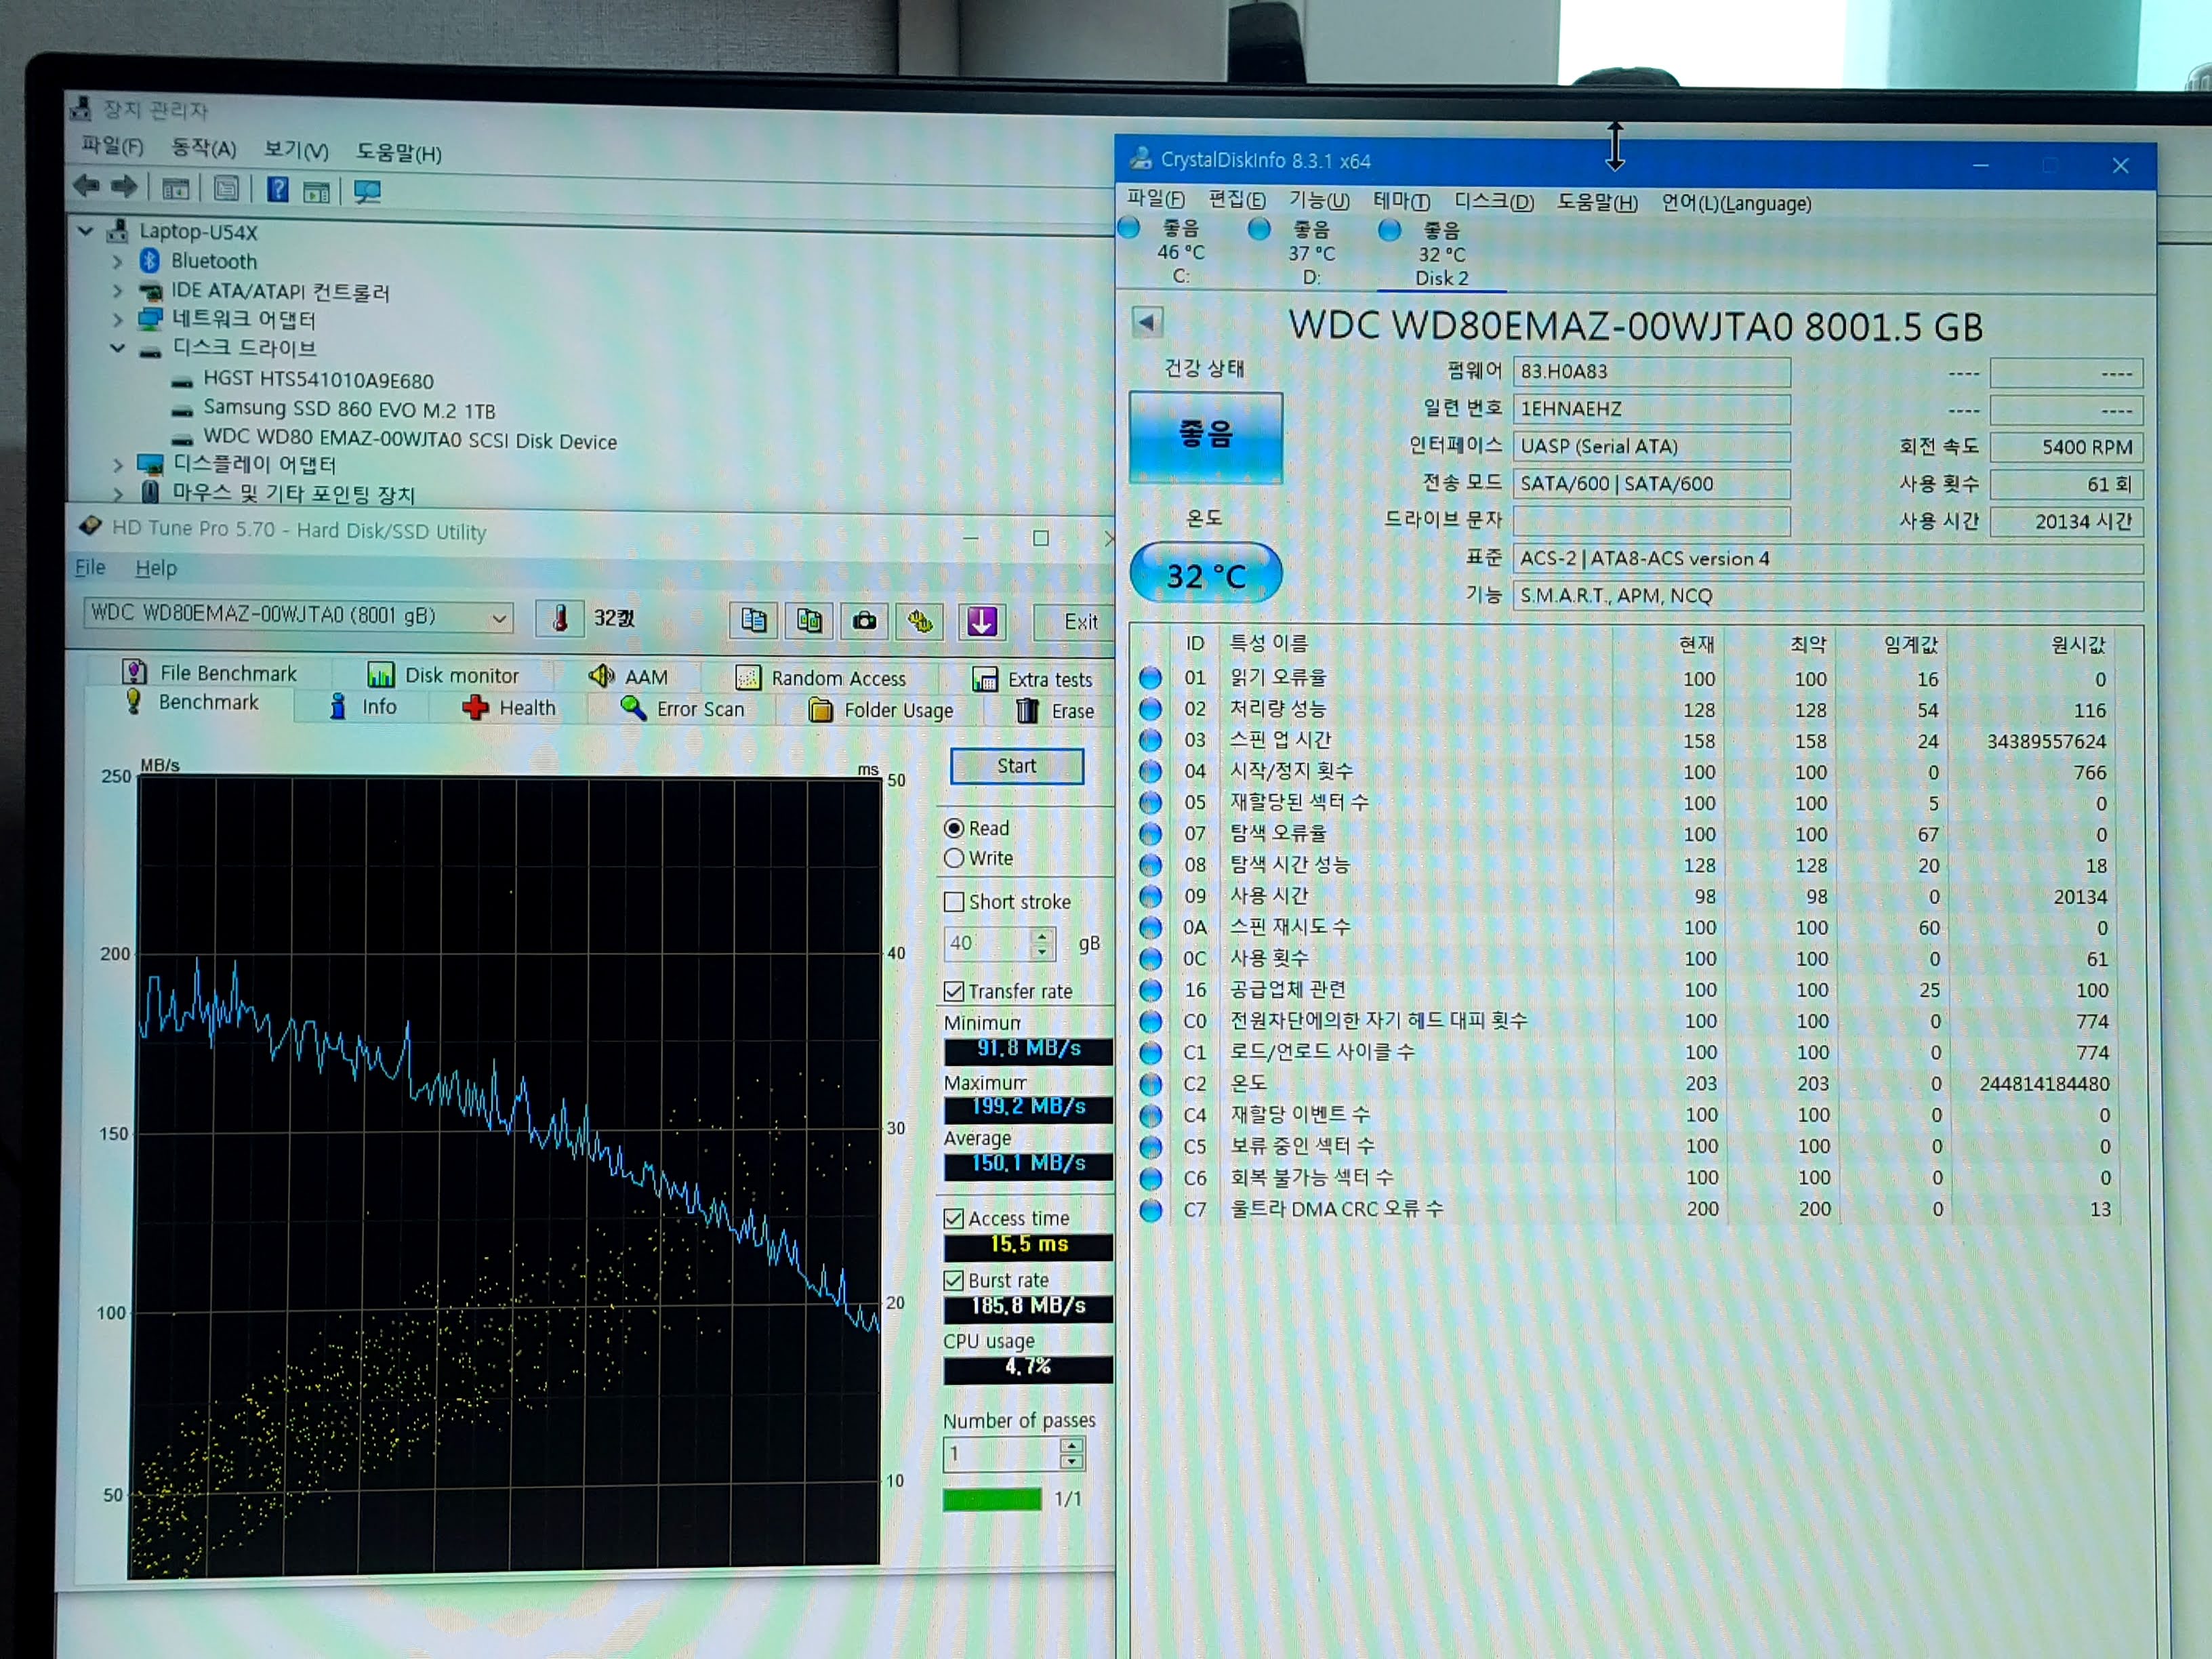Viewport: 2212px width, 1659px height.
Task: Open HD Tune Health tab
Action: [509, 708]
